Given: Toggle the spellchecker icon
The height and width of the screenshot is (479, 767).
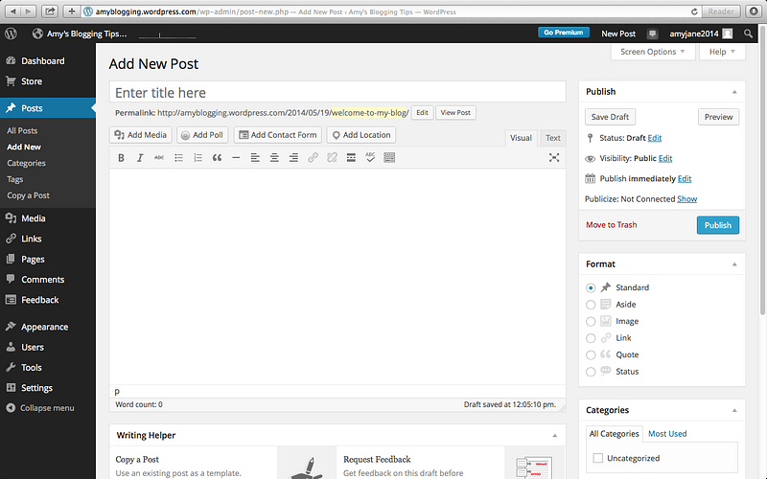Looking at the screenshot, I should [x=370, y=157].
